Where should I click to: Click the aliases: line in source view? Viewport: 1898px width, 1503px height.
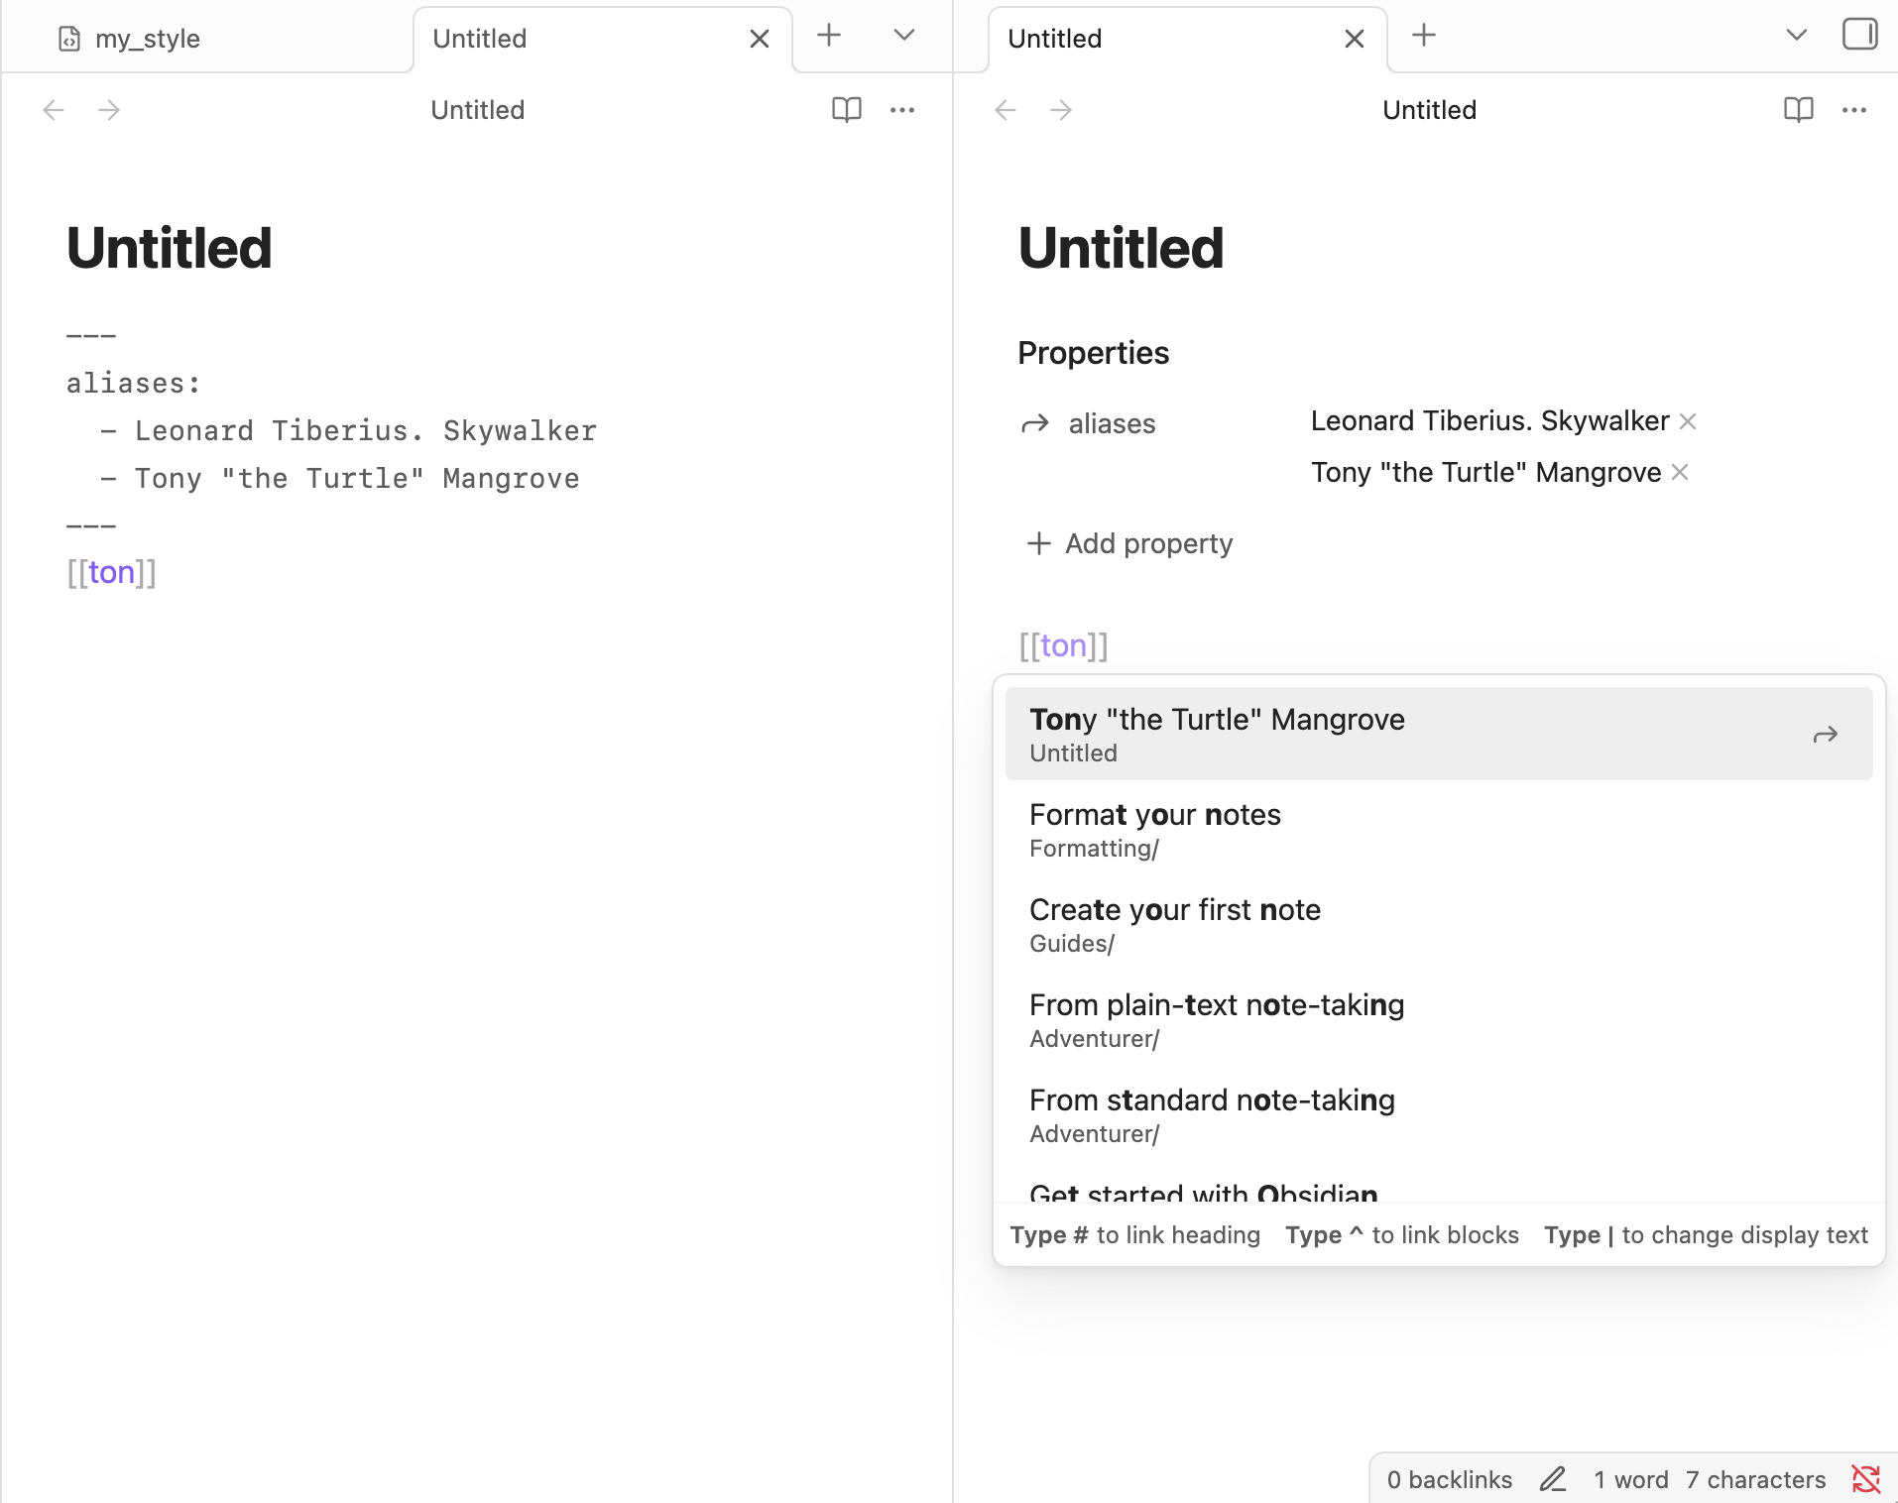pos(134,384)
